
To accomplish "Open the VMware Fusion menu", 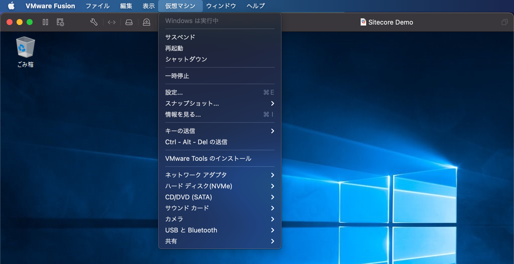I will (50, 6).
